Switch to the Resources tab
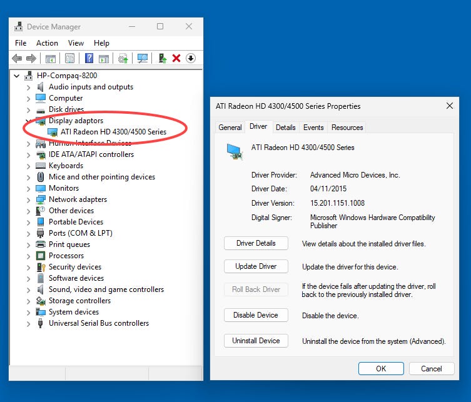Viewport: 471px width, 402px height. tap(347, 128)
